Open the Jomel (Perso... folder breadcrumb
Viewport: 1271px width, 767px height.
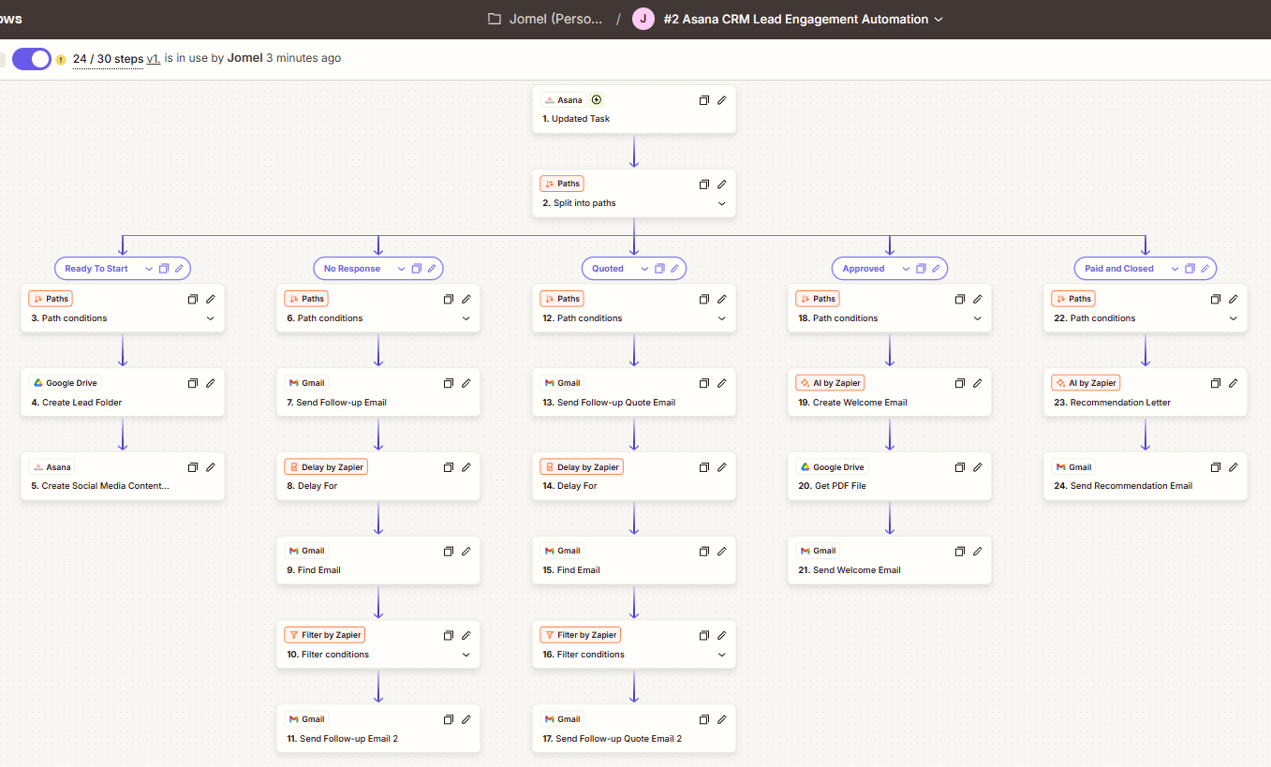[x=546, y=19]
